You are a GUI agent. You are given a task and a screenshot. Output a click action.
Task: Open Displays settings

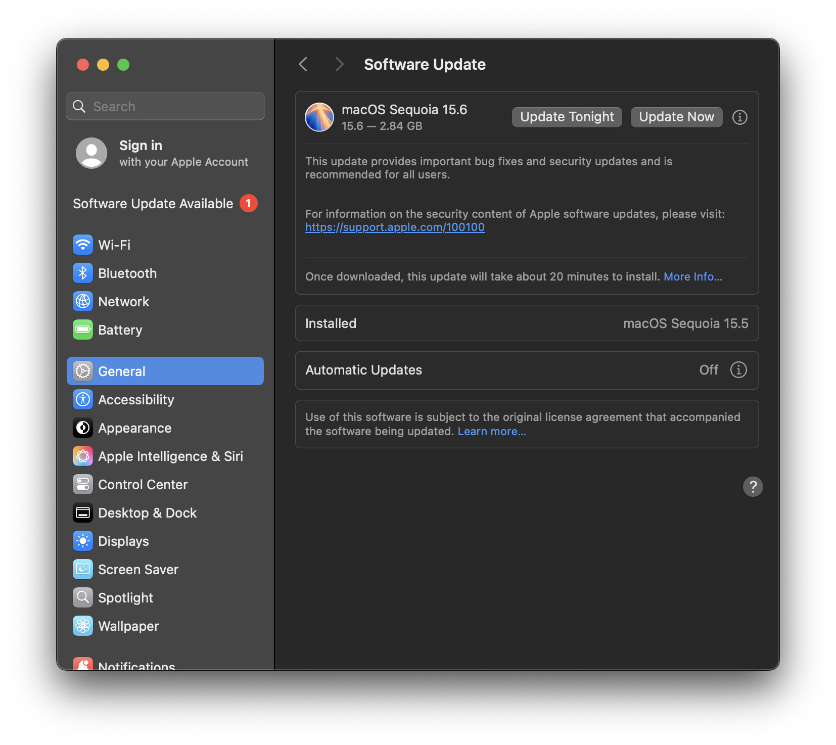[165, 541]
